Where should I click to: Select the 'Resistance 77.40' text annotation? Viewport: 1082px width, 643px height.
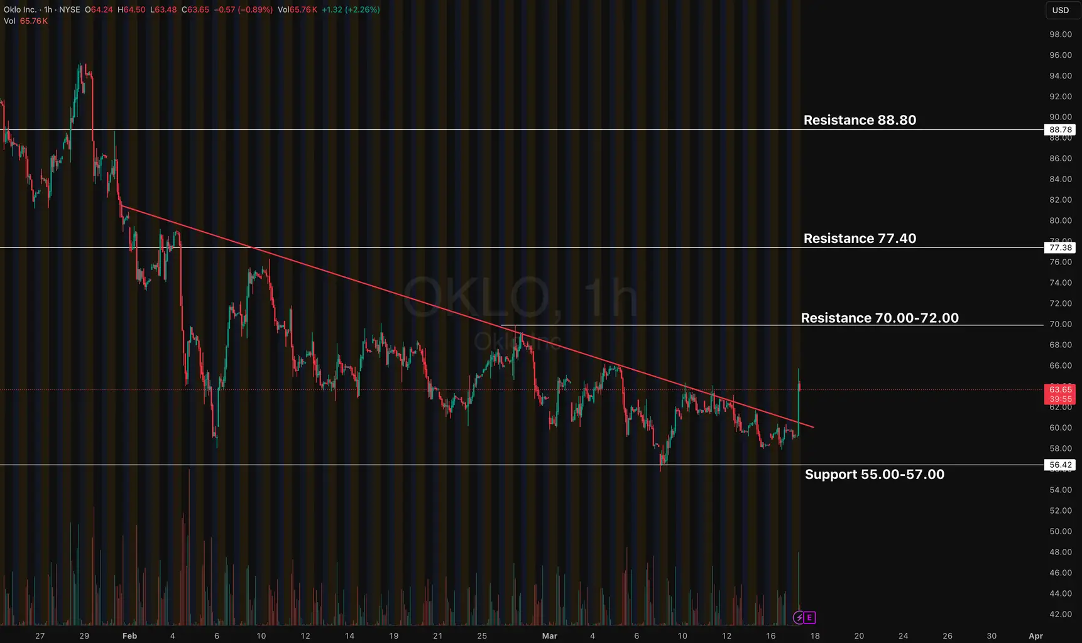click(x=860, y=238)
